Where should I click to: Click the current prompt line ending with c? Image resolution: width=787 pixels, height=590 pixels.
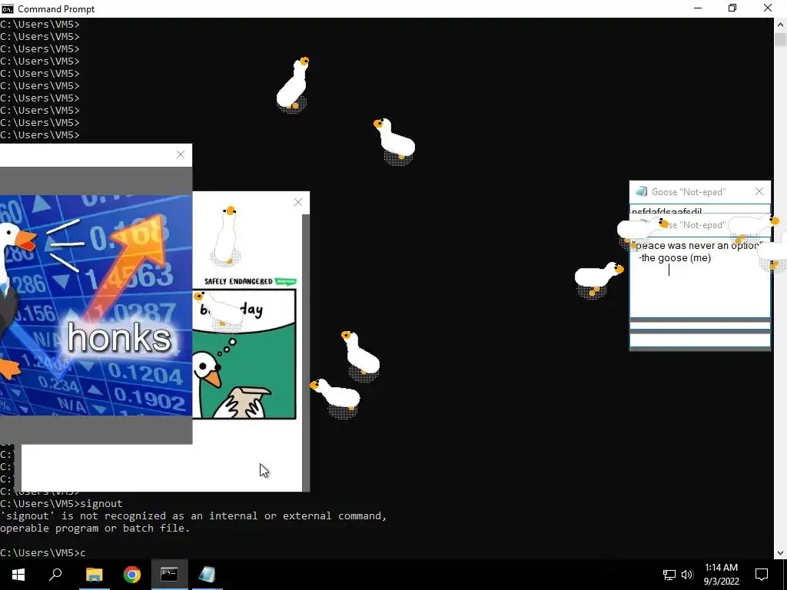pos(43,552)
